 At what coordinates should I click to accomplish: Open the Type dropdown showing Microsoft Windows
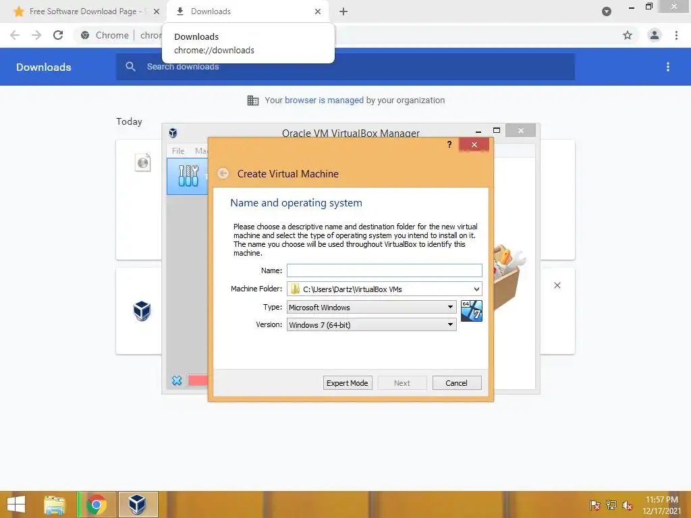click(372, 307)
